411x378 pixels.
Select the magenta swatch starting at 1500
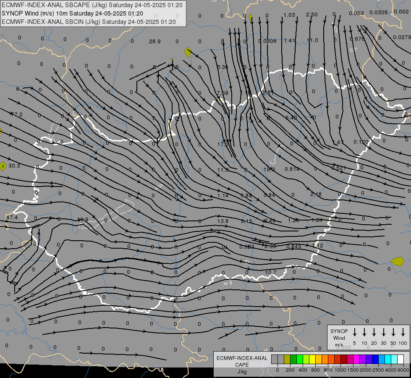356,360
